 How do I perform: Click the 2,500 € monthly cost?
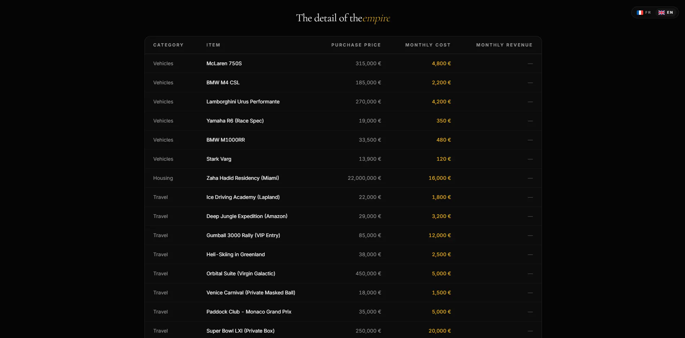(441, 254)
